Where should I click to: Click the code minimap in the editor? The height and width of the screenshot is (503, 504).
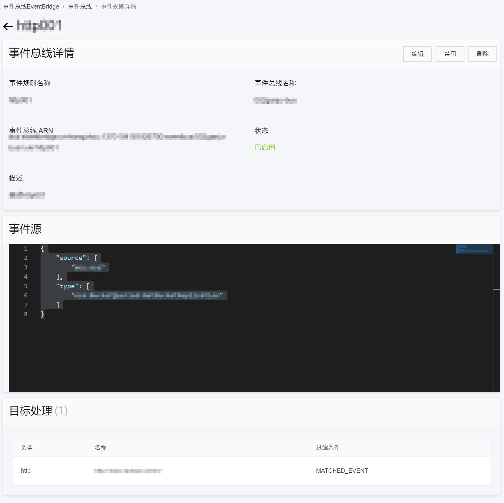tap(474, 249)
